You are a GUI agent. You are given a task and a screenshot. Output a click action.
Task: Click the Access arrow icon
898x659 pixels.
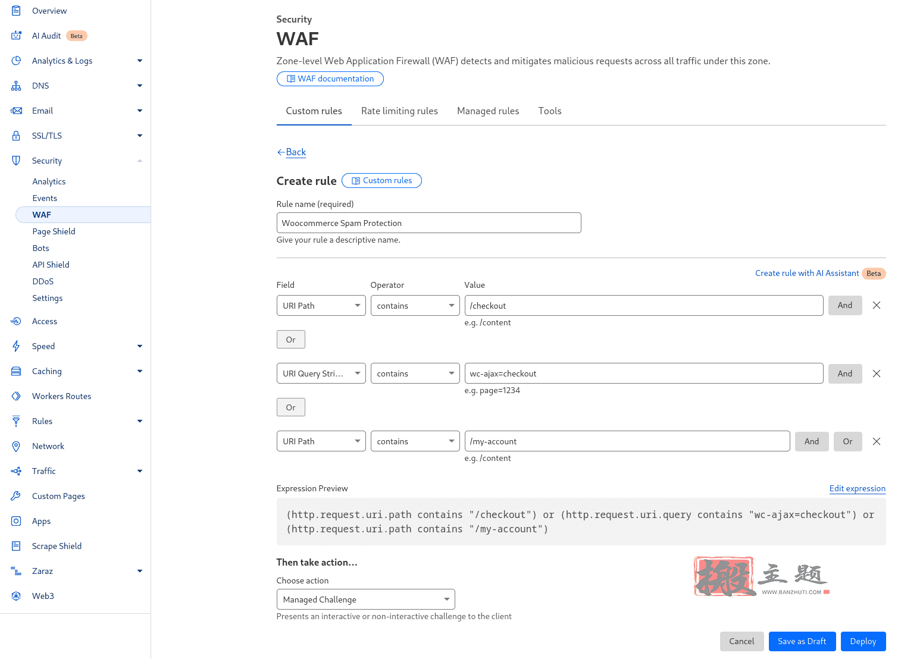[16, 321]
